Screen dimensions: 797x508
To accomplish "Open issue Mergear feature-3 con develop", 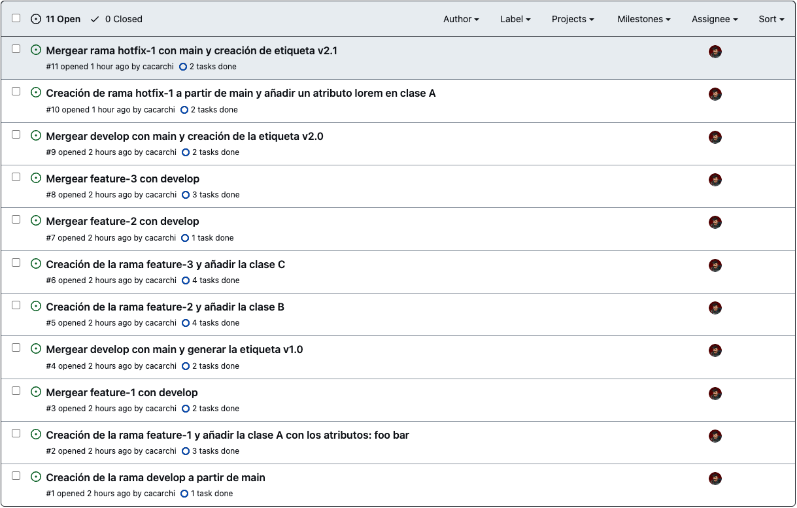I will tap(123, 178).
